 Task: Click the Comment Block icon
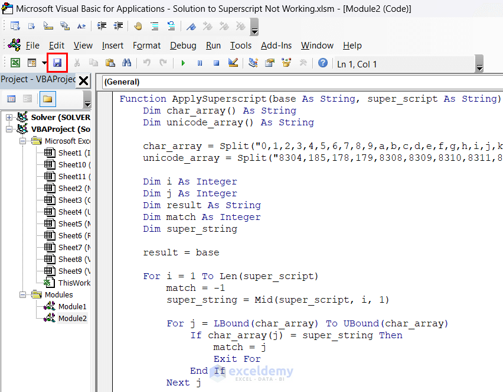[155, 26]
